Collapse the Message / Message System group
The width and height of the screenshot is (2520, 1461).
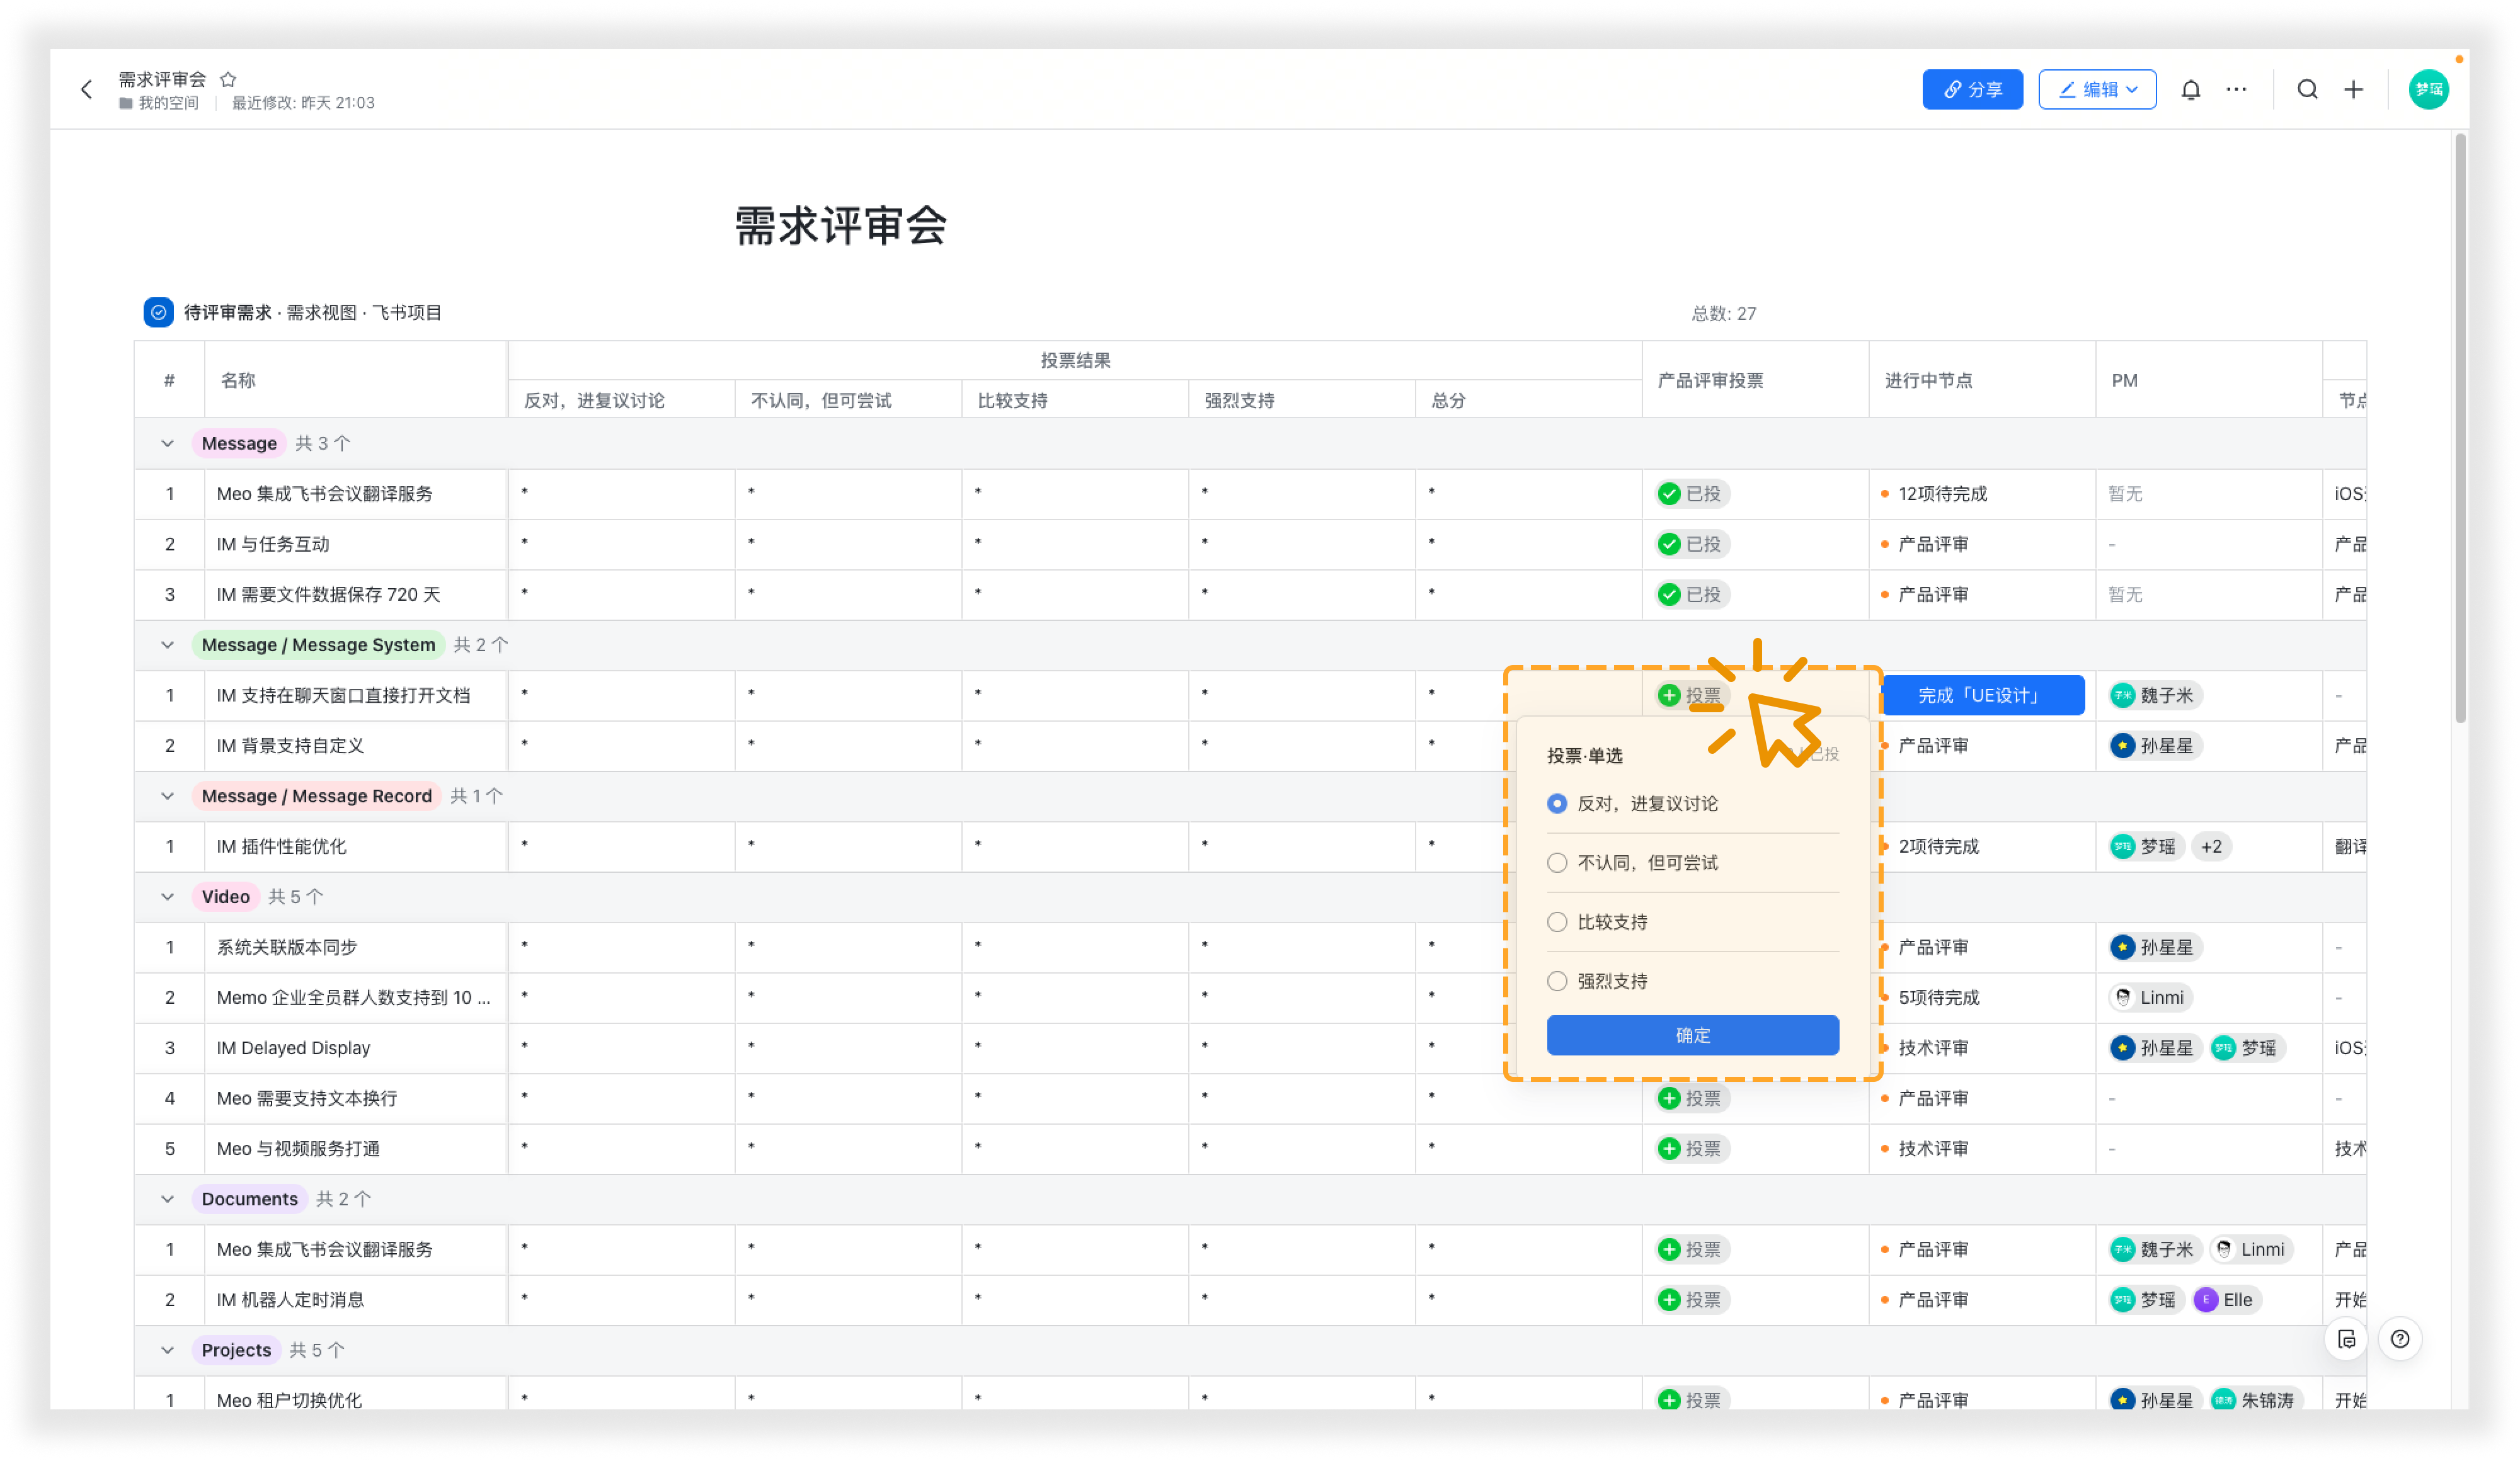[167, 645]
